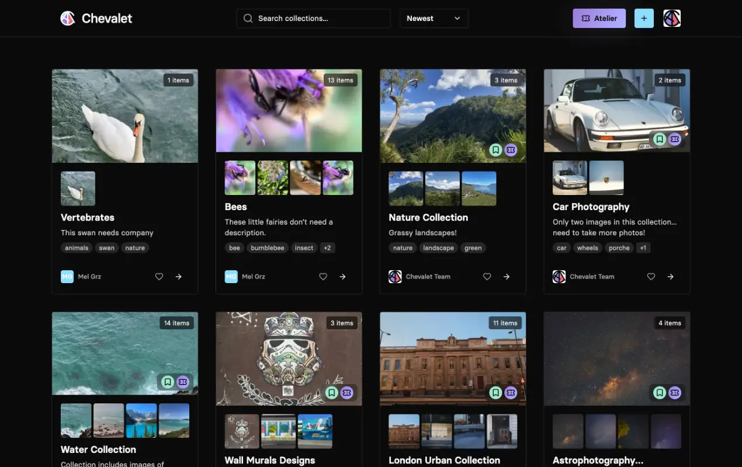Click the Chevalet logo icon

click(68, 18)
